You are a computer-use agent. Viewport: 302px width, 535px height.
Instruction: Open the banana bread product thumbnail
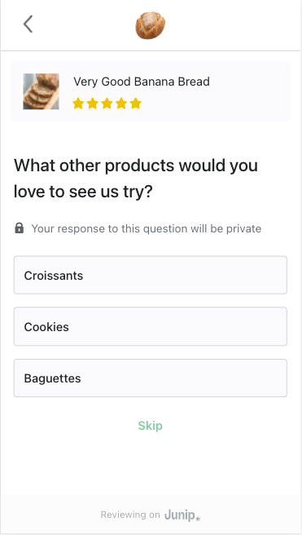point(41,91)
